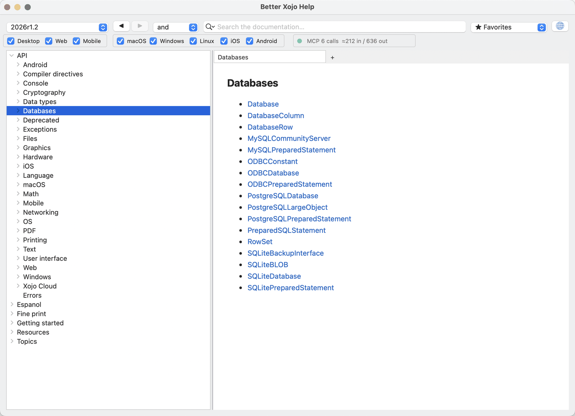Collapse the API tree node

tap(12, 55)
